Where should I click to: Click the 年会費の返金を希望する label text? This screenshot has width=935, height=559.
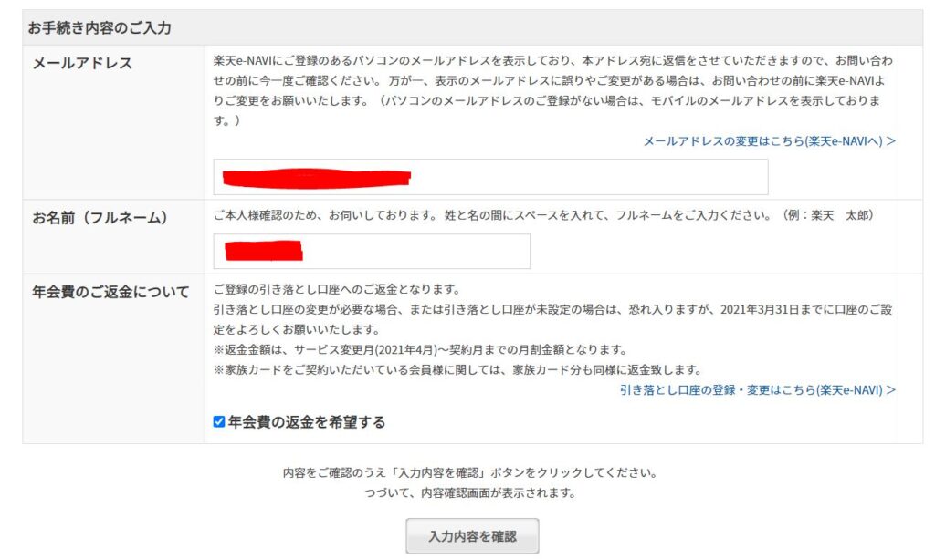click(x=307, y=422)
